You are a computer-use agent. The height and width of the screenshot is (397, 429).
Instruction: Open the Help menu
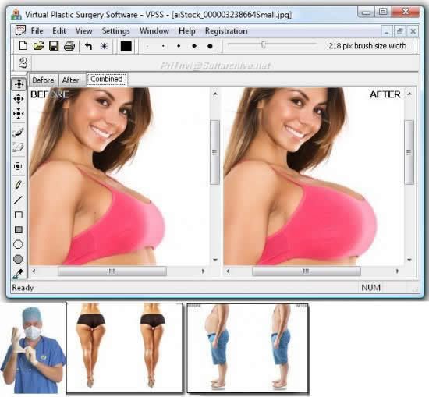(187, 31)
